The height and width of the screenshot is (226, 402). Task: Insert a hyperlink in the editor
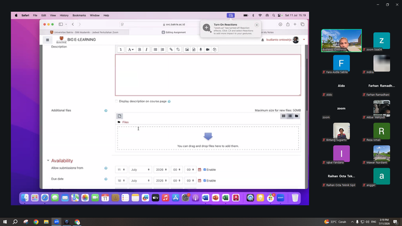pyautogui.click(x=171, y=50)
